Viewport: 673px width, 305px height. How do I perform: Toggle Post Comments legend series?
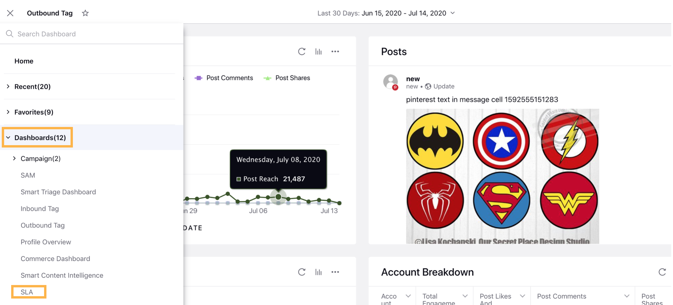(224, 78)
